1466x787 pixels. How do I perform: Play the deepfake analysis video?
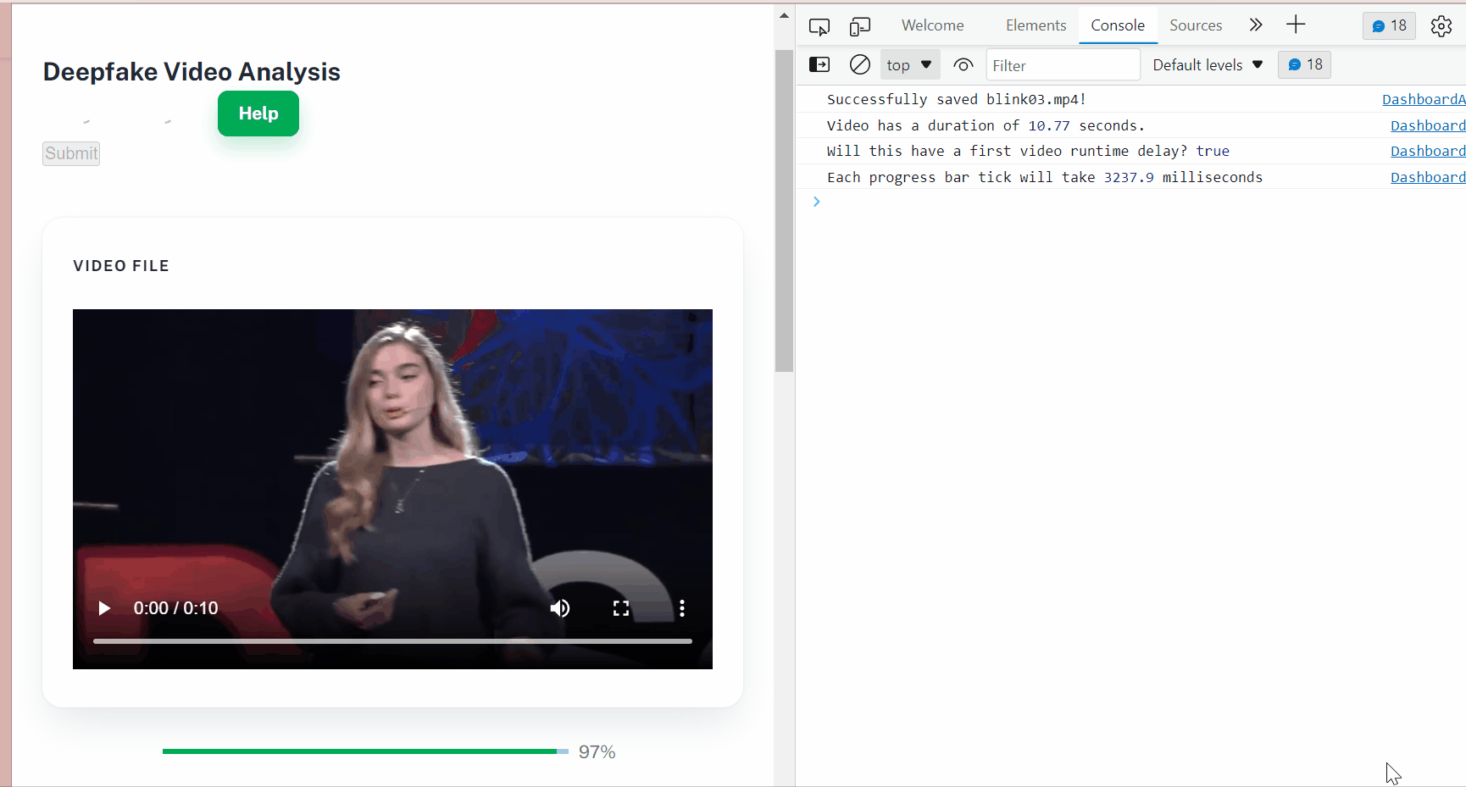(103, 607)
